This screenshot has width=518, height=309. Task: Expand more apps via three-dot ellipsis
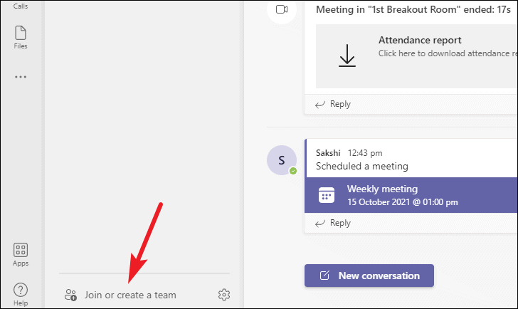pos(21,77)
